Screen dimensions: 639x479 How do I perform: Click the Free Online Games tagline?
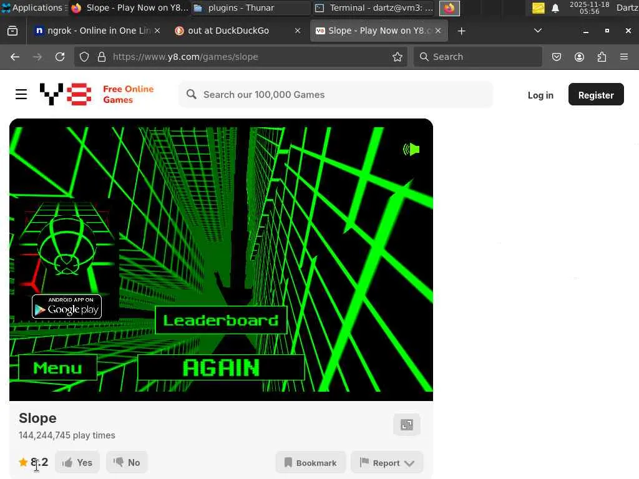click(129, 94)
